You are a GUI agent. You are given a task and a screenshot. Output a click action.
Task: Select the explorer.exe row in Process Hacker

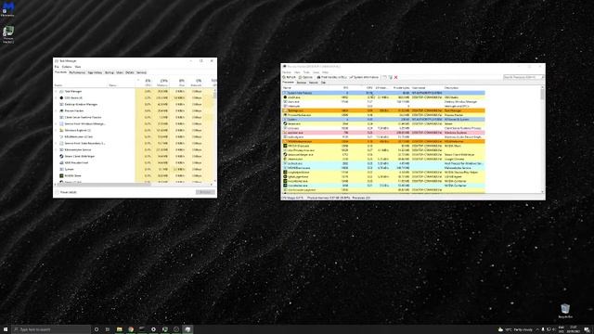383,133
